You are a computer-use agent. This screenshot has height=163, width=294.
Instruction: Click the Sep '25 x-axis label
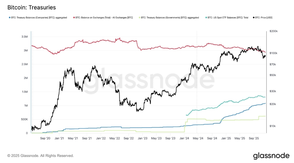pos(254,138)
